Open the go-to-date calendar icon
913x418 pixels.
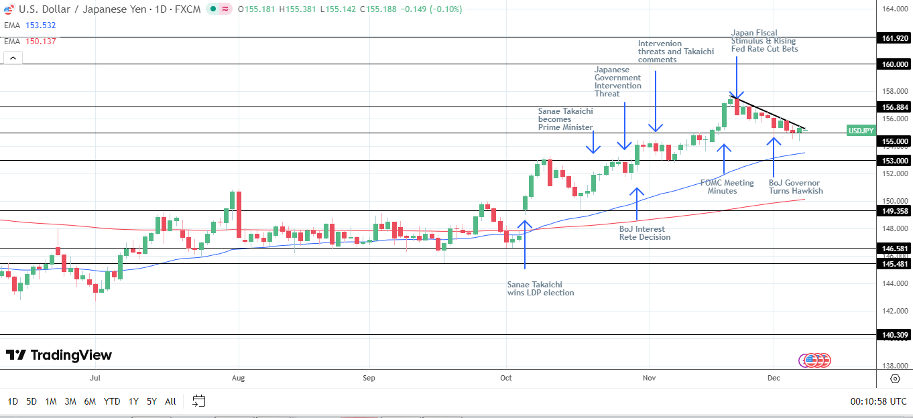(x=198, y=401)
